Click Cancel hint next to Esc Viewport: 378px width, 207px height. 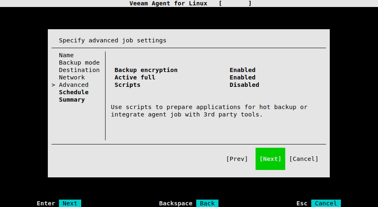pyautogui.click(x=326, y=203)
